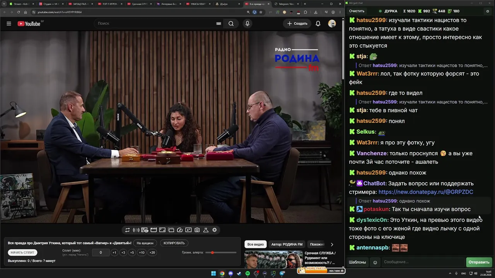495x278 pixels.
Task: Switch to the 'УЖАСЫ КВАРТ' tab
Action: click(198, 4)
